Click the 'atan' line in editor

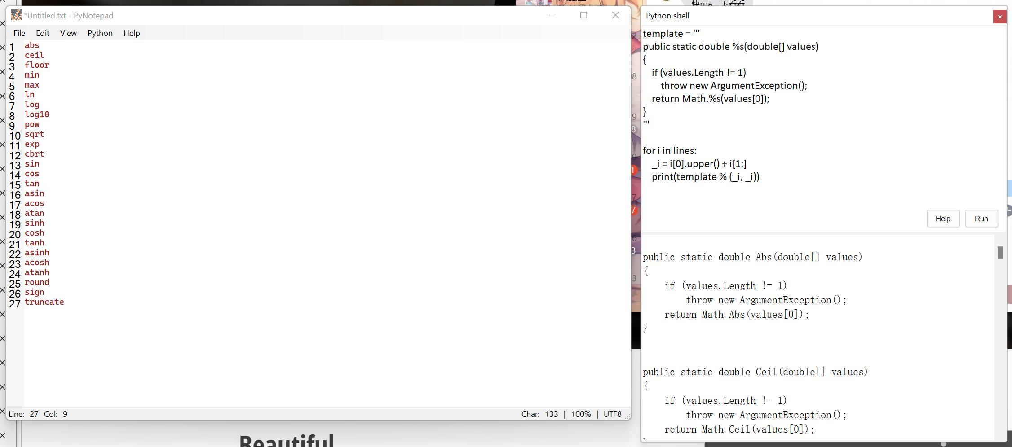35,213
